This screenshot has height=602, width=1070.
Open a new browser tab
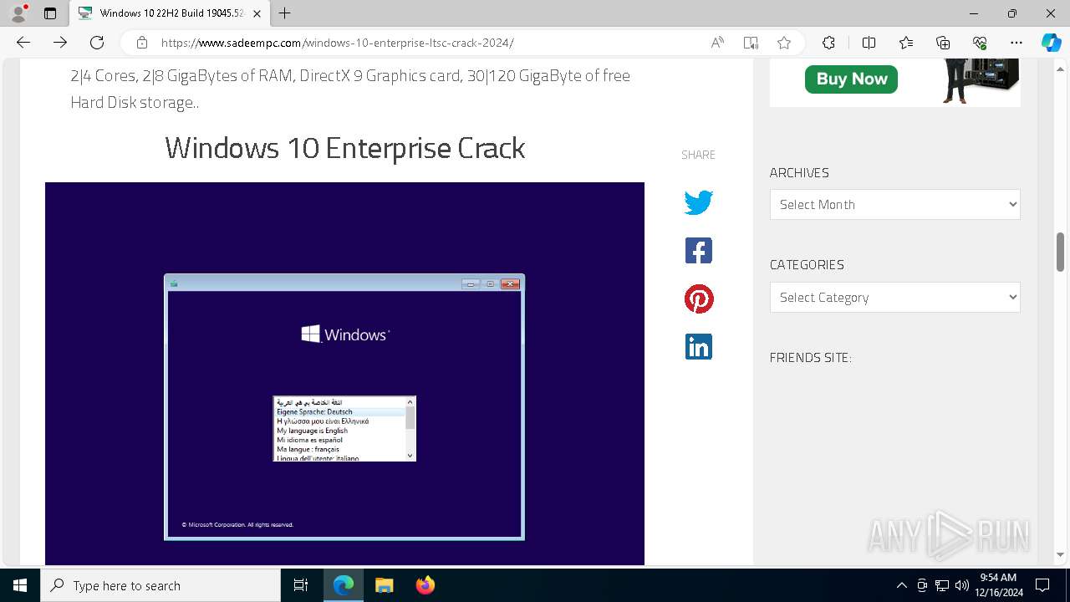coord(285,13)
